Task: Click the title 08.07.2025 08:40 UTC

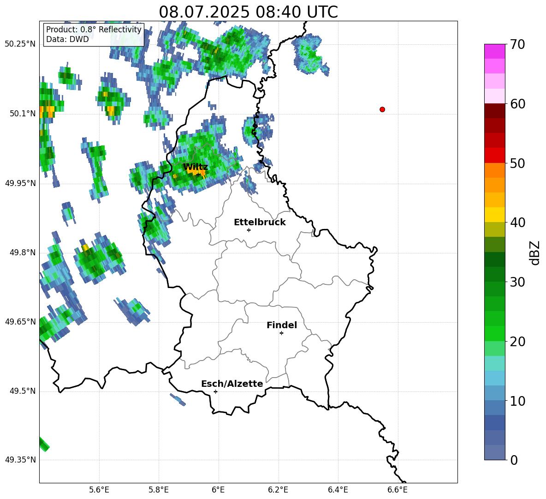Action: (x=248, y=12)
